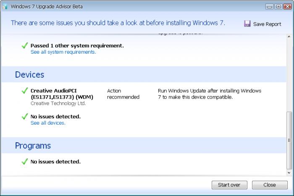Click the Save Report label
Image resolution: width=294 pixels, height=196 pixels.
[267, 24]
